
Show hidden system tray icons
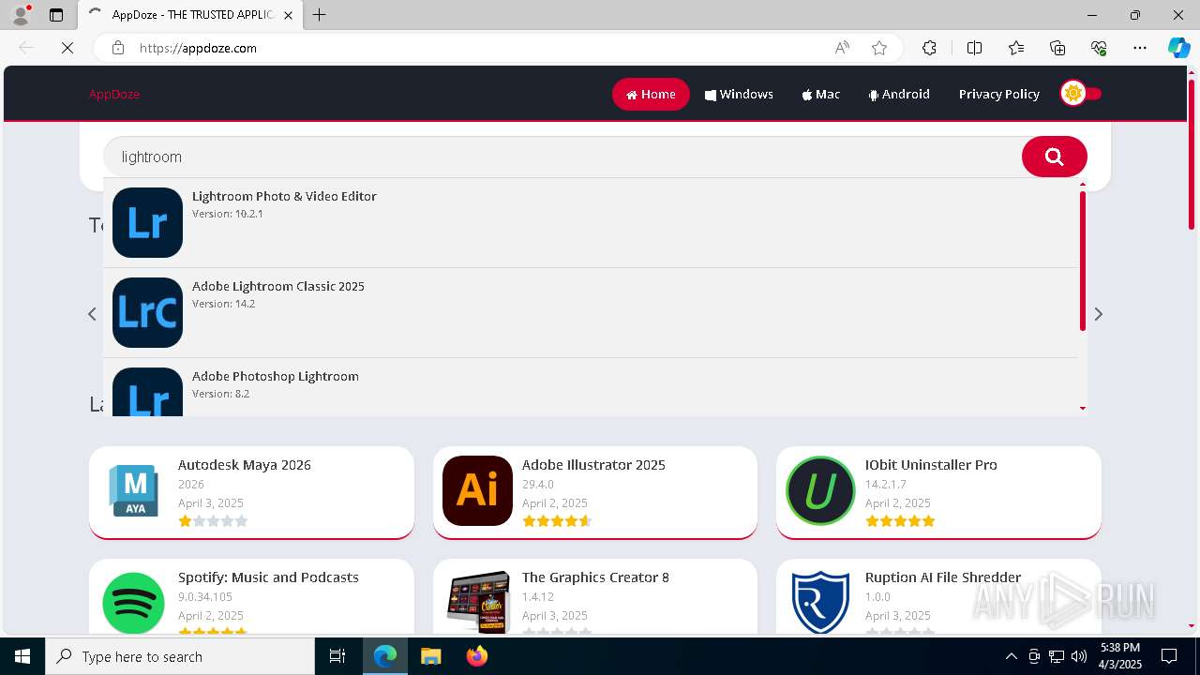point(1011,656)
